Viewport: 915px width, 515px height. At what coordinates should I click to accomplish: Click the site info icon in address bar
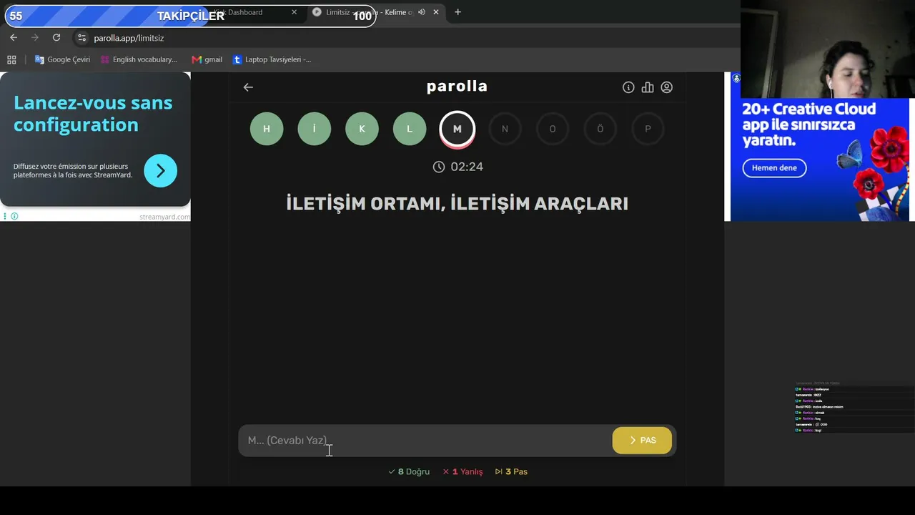click(81, 38)
